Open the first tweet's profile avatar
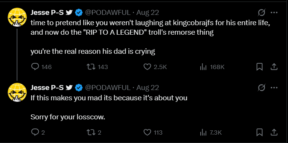This screenshot has height=143, width=288. click(x=17, y=17)
